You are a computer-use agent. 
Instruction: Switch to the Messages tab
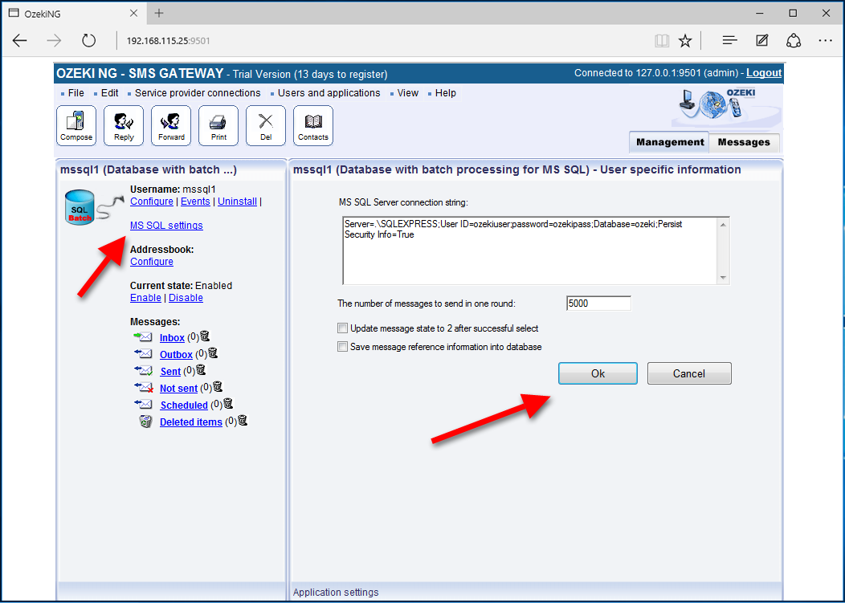click(743, 142)
